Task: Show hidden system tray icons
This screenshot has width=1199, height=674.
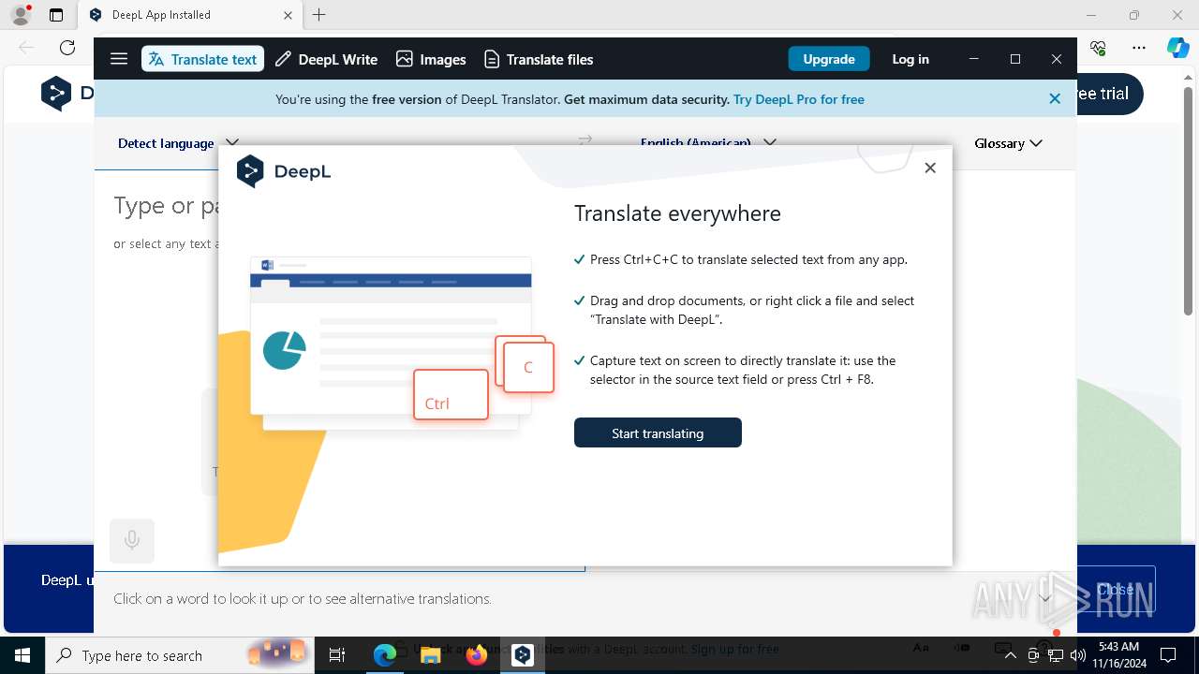Action: tap(1010, 655)
